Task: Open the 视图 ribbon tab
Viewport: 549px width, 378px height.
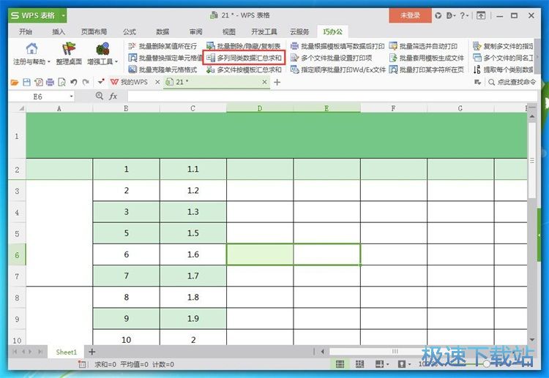Action: [x=229, y=32]
